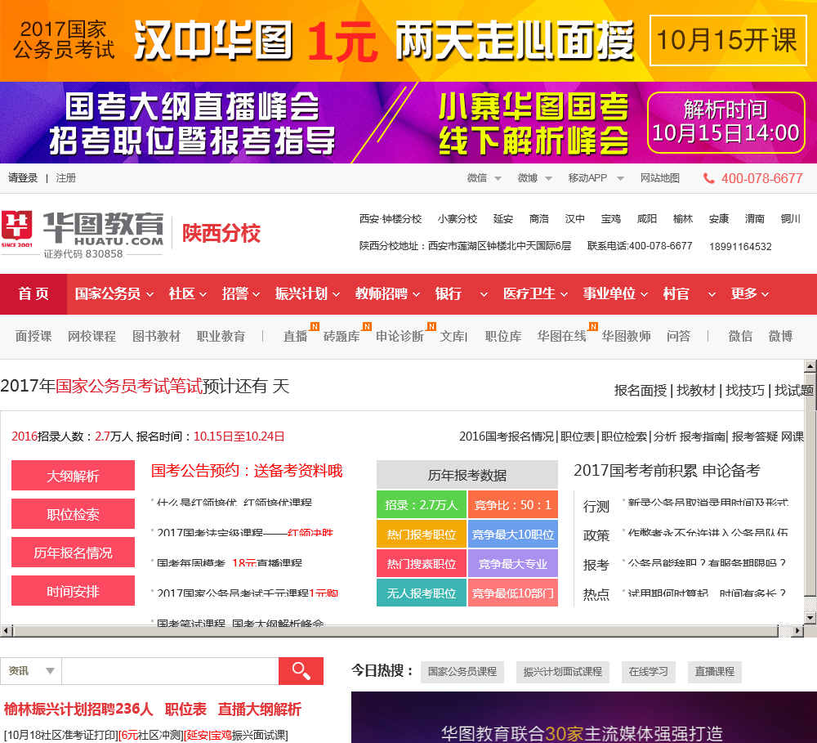Click the horizontal scrollbar of embedded frame
This screenshot has height=743, width=817.
(x=396, y=631)
